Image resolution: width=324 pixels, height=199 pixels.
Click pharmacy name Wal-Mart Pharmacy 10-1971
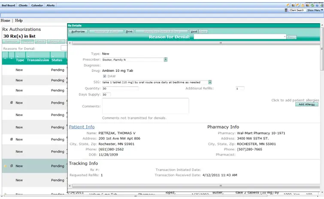coord(261,133)
